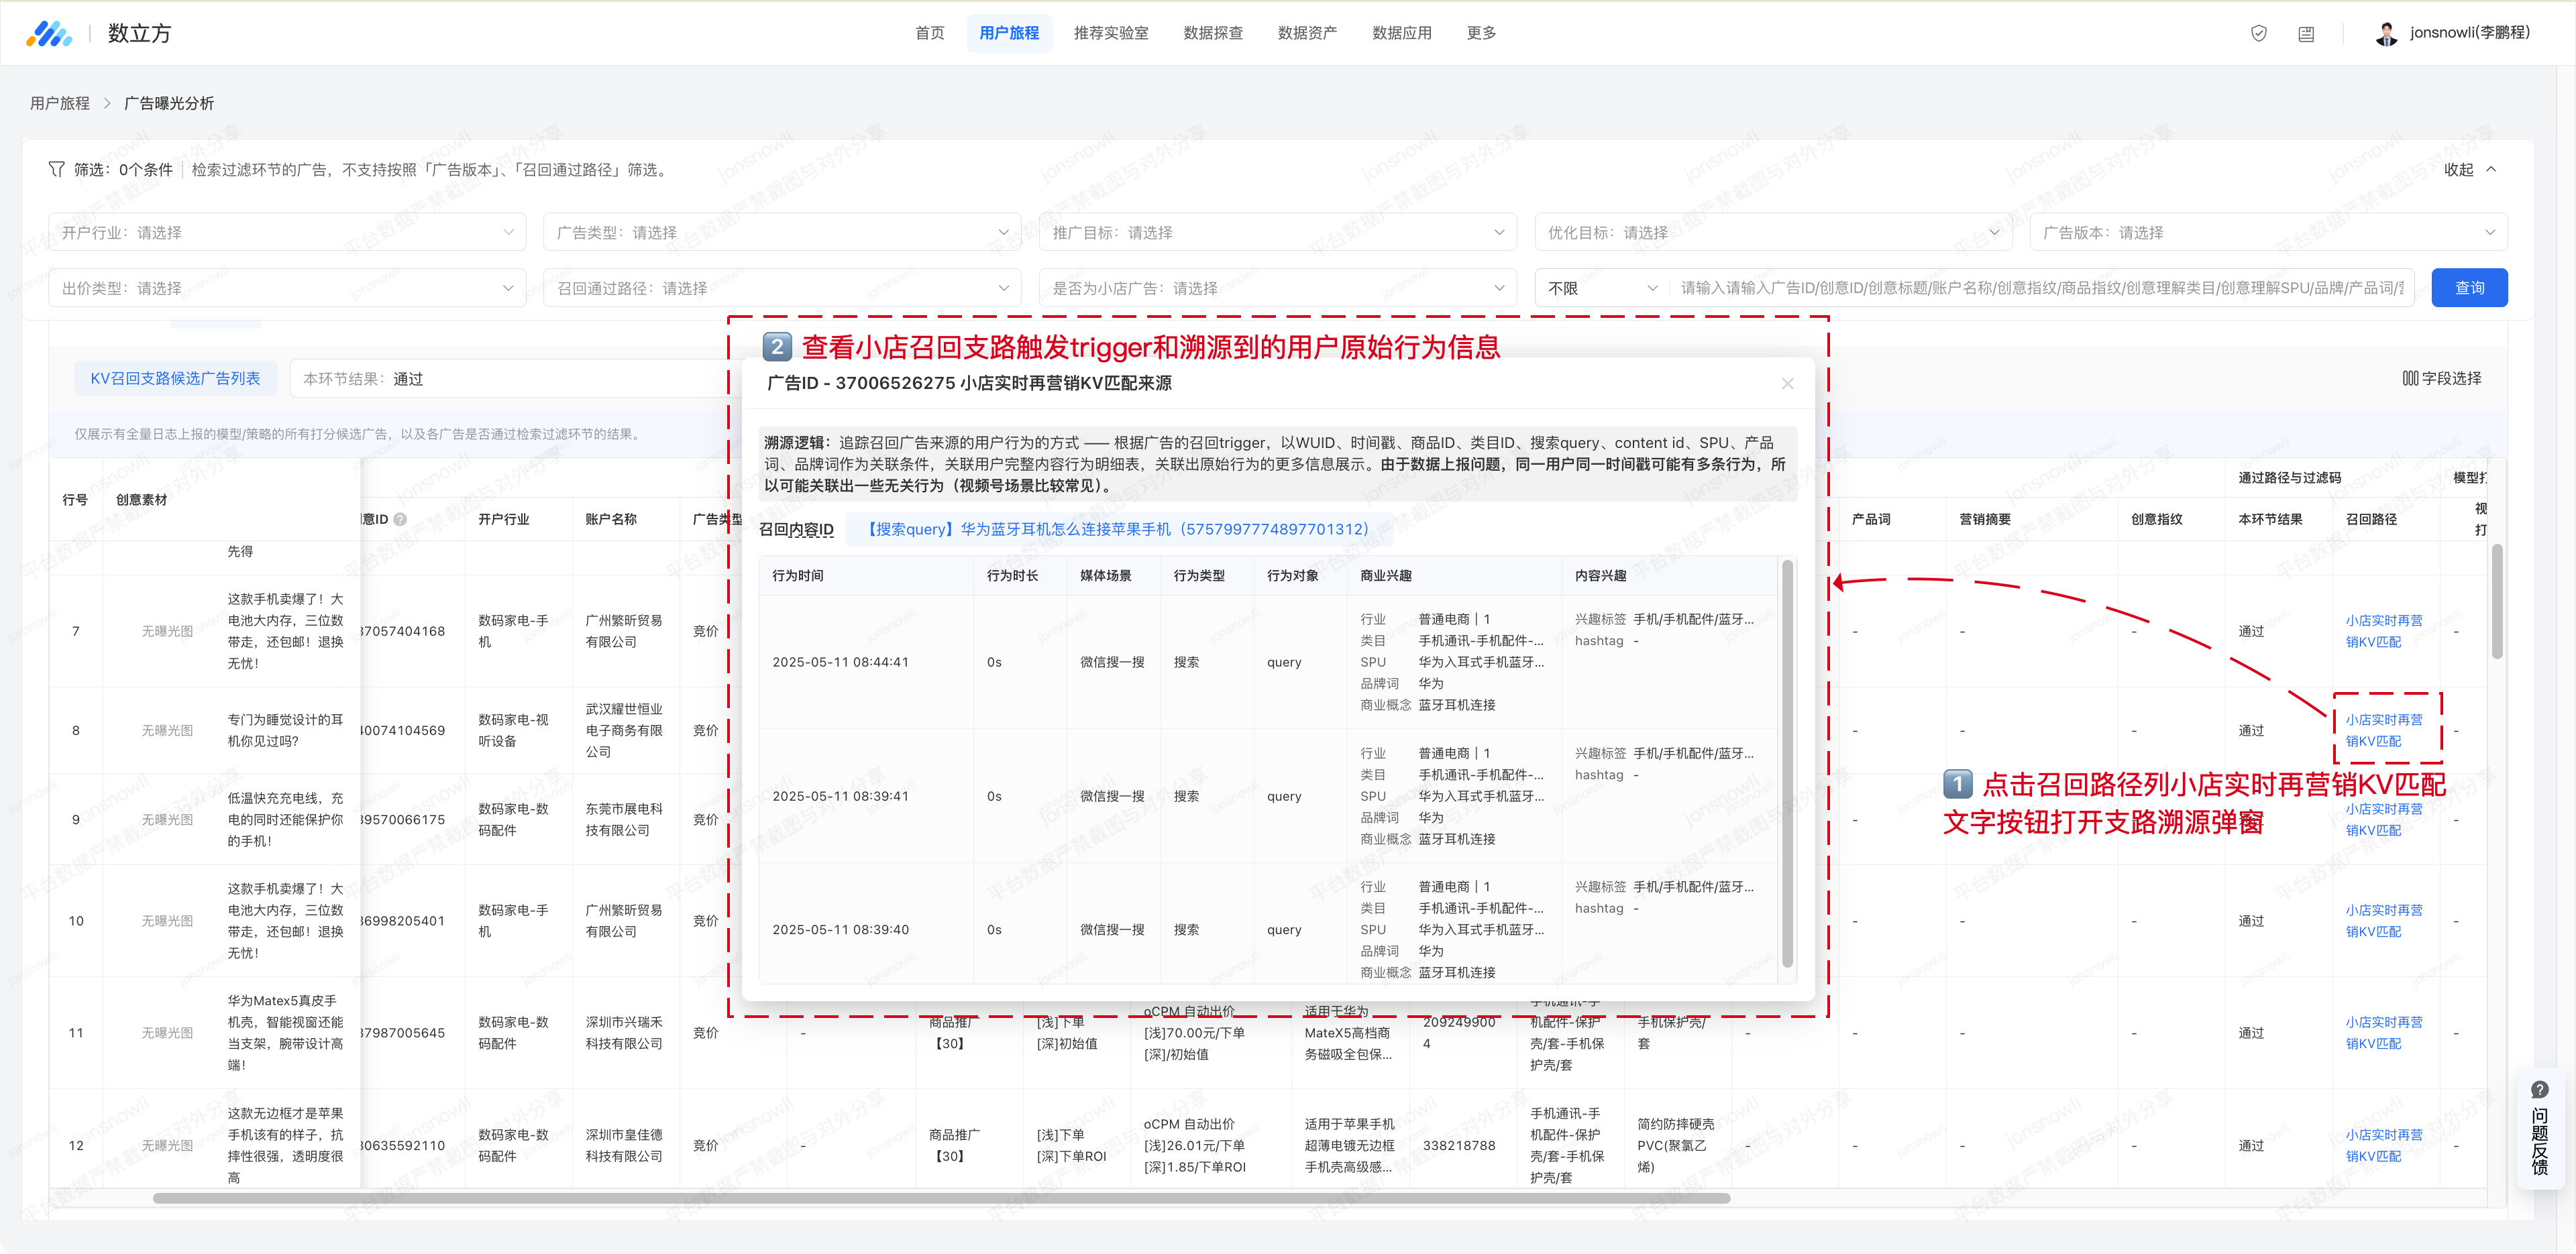This screenshot has height=1254, width=2576.
Task: Click the filter funnel icon
Action: click(x=57, y=169)
